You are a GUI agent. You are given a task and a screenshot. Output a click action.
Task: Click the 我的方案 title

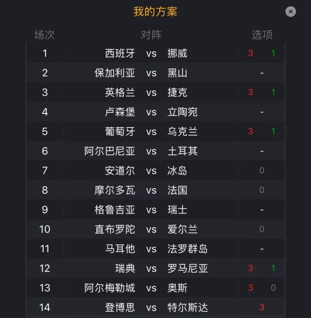coord(155,12)
